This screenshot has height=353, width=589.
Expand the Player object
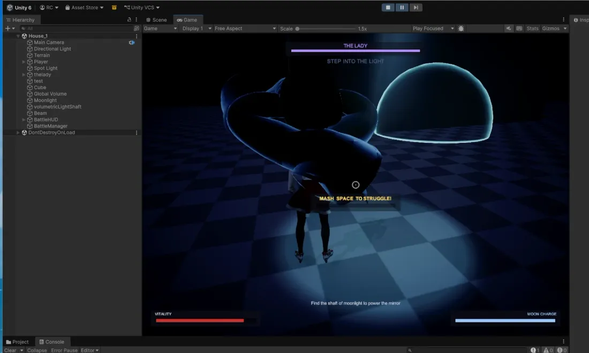[24, 62]
